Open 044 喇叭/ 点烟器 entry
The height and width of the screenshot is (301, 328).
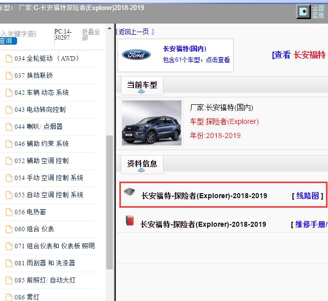[39, 126]
